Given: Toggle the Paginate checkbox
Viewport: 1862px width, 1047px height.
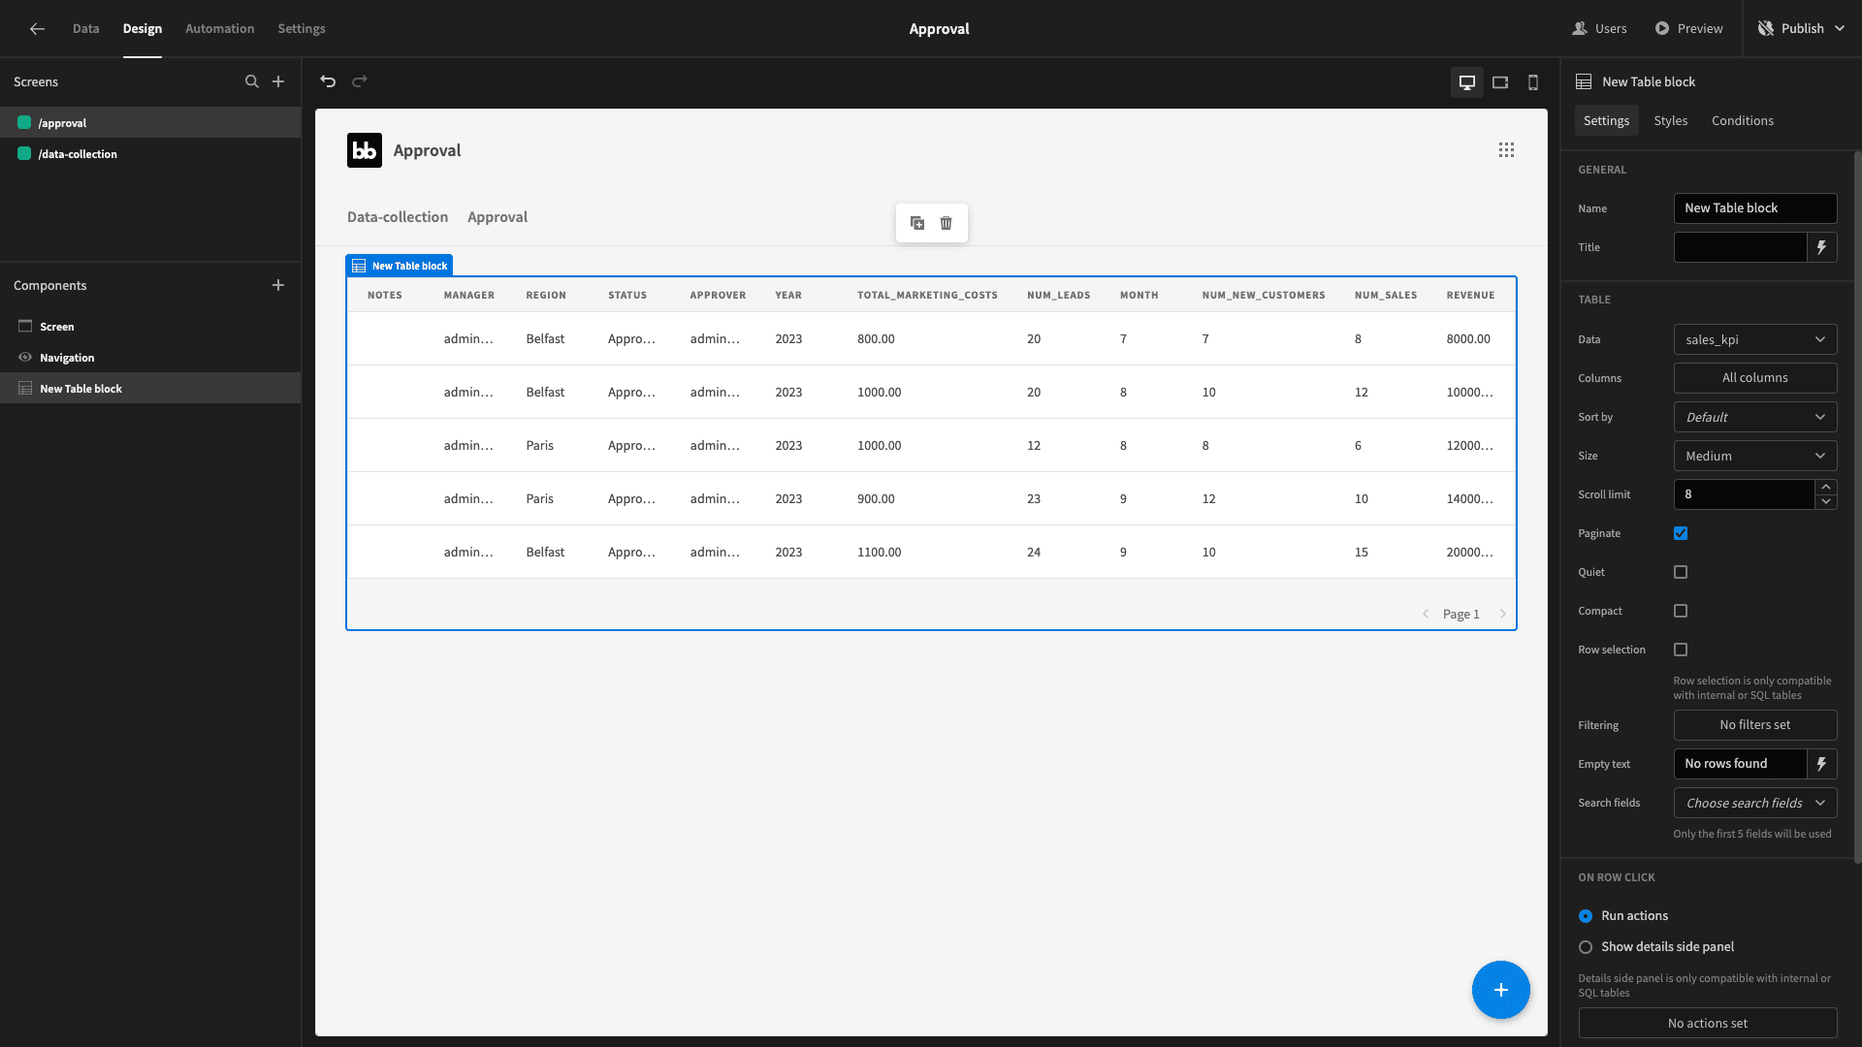Looking at the screenshot, I should (1681, 533).
